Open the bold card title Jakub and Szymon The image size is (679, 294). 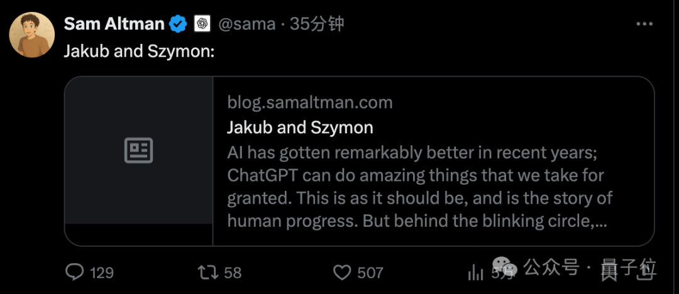coord(300,128)
